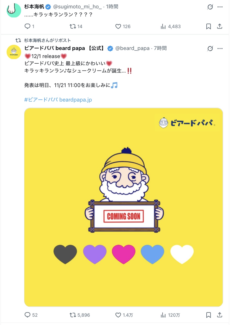Open the COMING SOON image
244x325 pixels.
click(124, 207)
